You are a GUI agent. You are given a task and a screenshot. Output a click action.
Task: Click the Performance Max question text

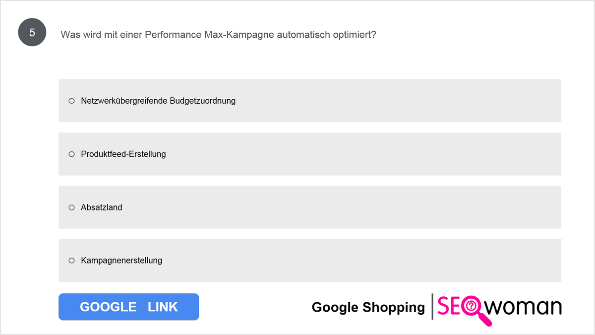[x=218, y=35]
